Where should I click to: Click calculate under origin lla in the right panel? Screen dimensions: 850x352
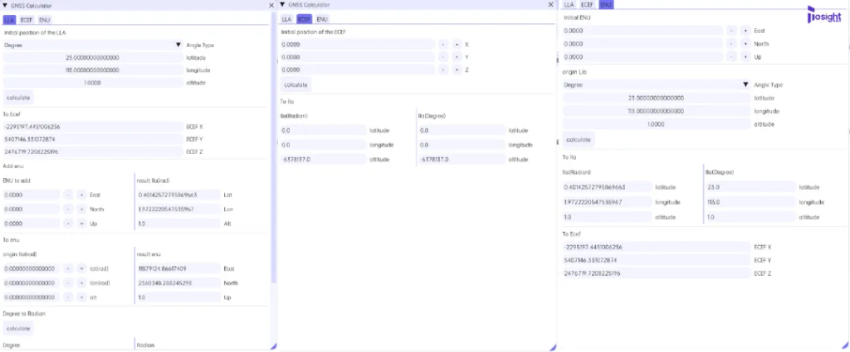(579, 139)
